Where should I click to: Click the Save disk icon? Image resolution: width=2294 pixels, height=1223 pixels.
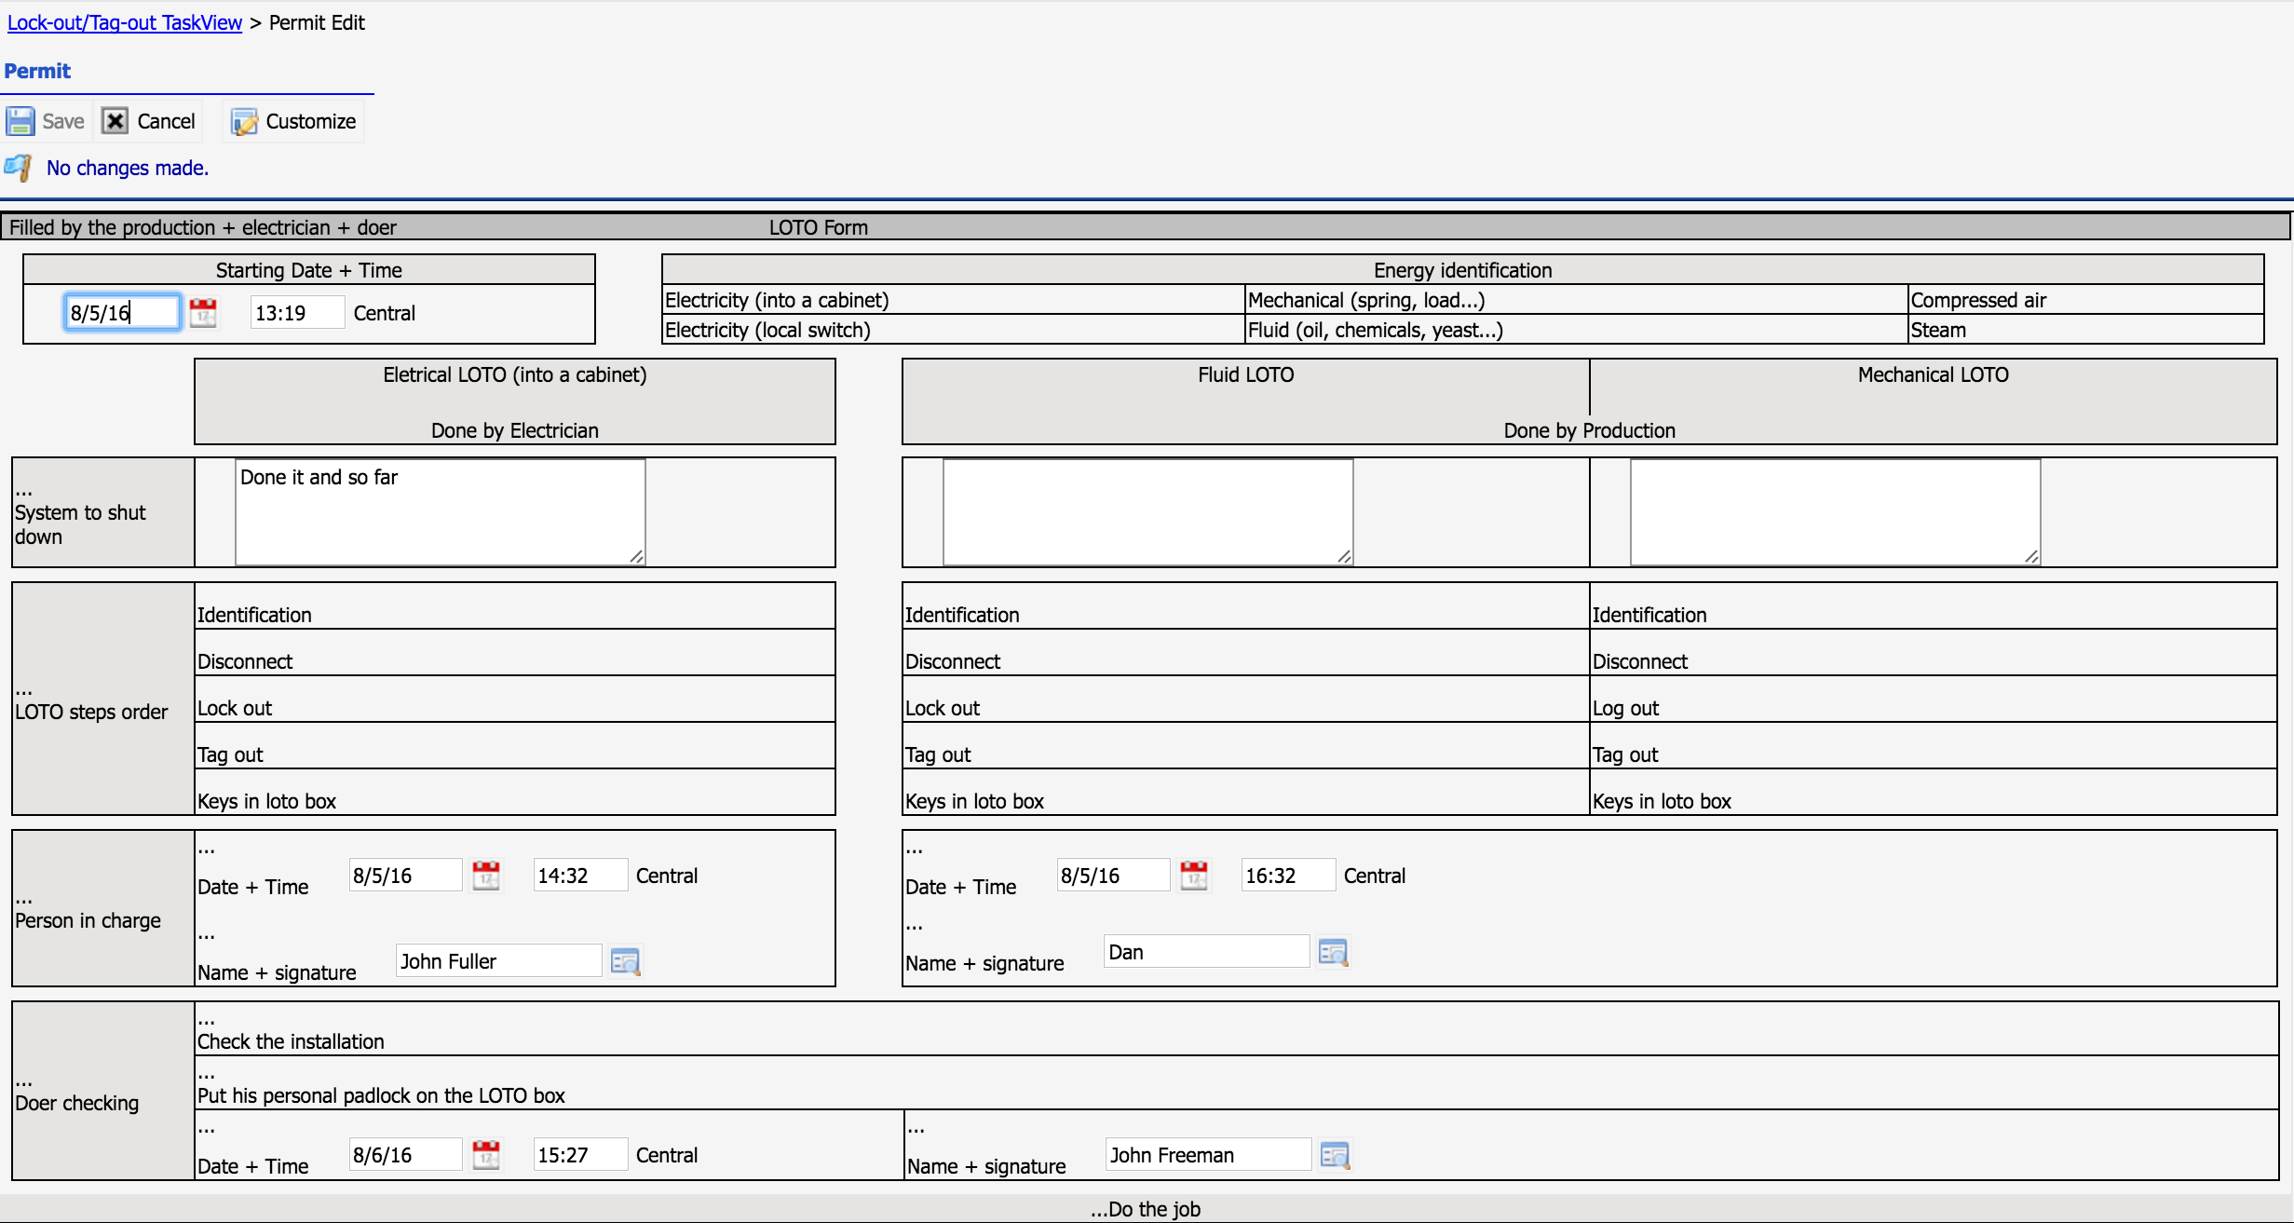(x=20, y=121)
